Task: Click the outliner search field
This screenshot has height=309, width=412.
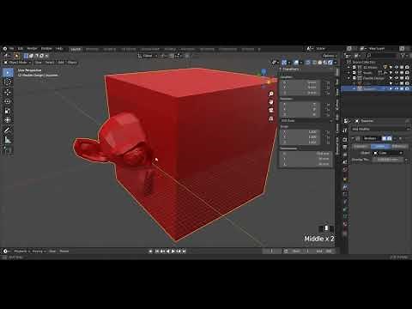Action: coord(382,56)
